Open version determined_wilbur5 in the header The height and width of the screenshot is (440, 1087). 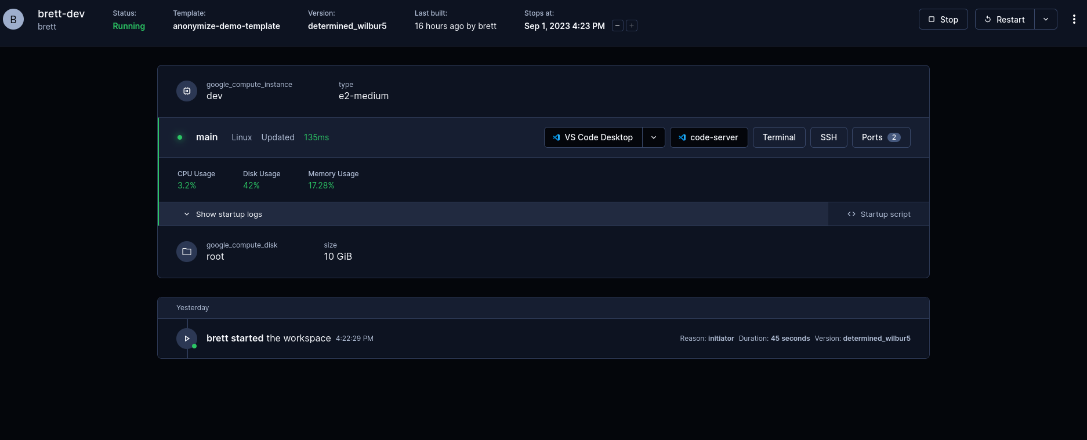click(x=347, y=26)
